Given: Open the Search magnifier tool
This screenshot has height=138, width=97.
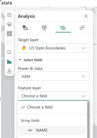Looking at the screenshot, I should click(9, 52).
